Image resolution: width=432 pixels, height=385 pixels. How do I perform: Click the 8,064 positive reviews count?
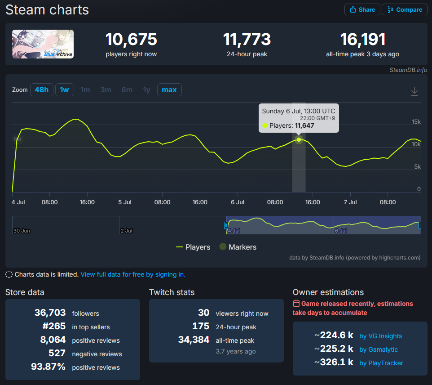(53, 340)
